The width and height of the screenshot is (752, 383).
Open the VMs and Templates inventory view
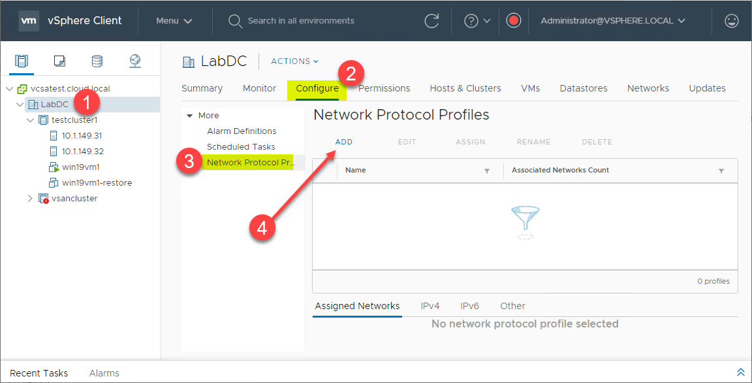pos(59,61)
